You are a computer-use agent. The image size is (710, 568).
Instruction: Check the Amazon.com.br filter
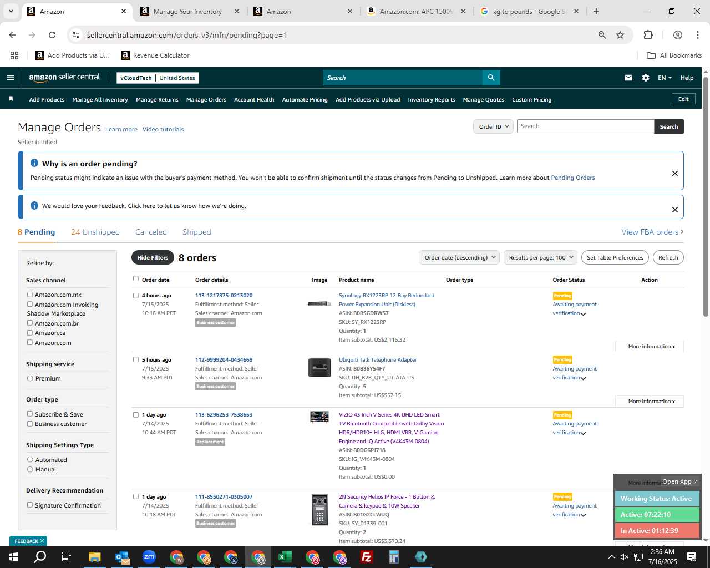click(x=30, y=323)
